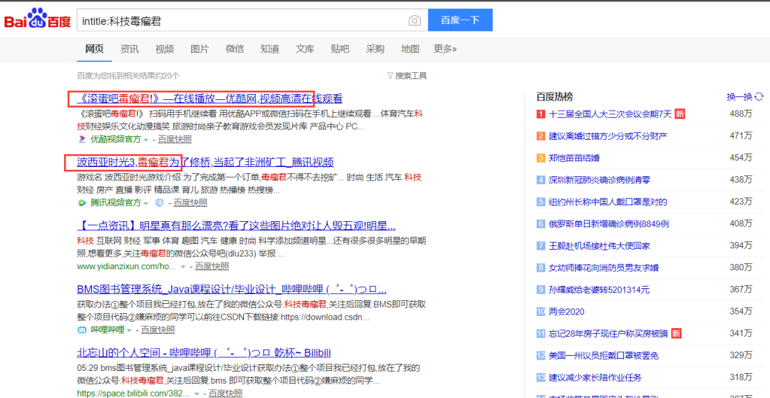Open hot topic 建议减少家长陪作业任务
The width and height of the screenshot is (770, 398).
[595, 377]
